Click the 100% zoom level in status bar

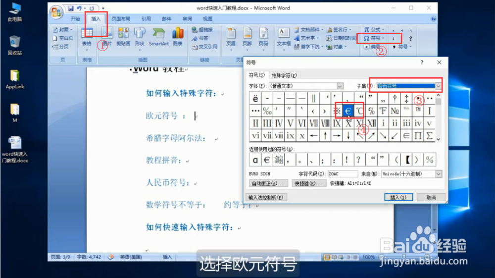pos(368,257)
